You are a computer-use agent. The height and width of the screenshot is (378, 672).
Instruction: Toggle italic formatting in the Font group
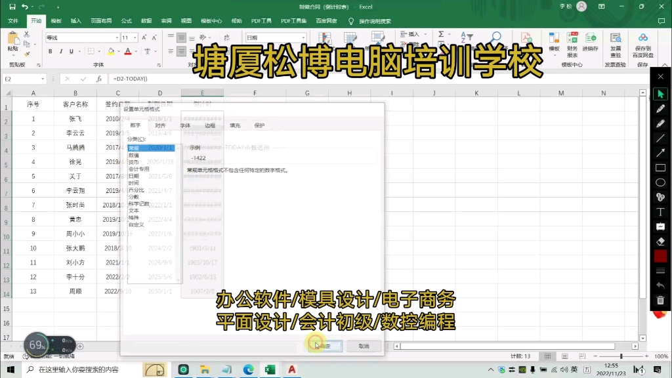click(61, 51)
